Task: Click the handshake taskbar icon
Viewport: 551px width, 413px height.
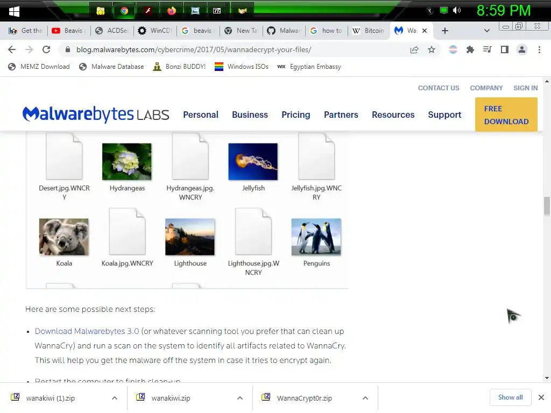Action: (x=242, y=11)
